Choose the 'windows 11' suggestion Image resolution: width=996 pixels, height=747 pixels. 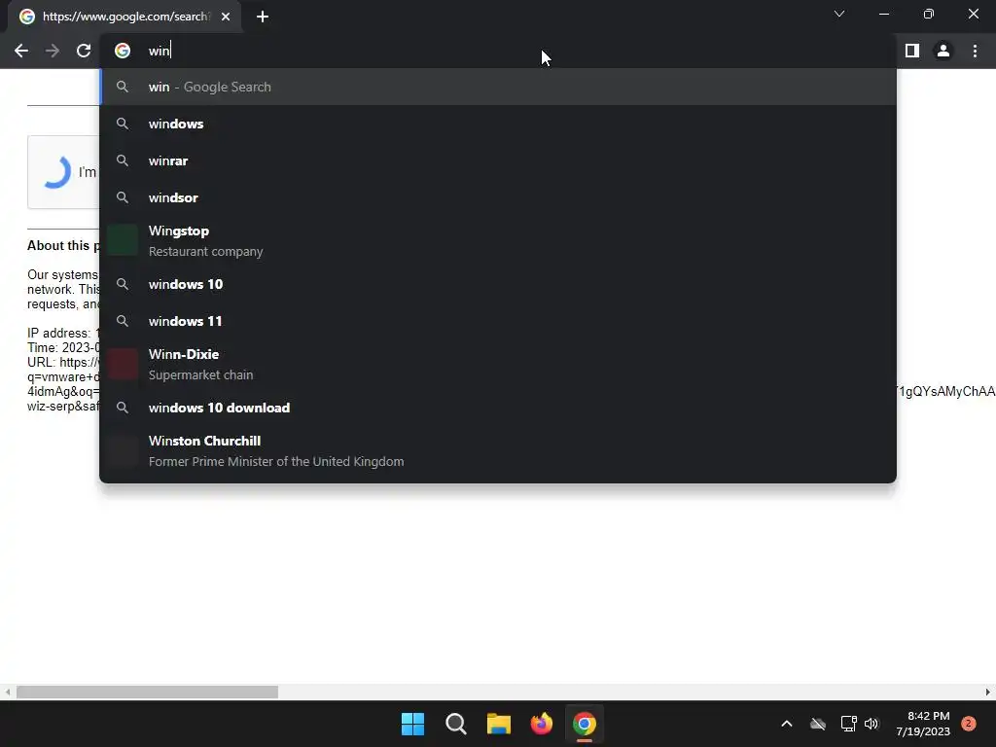[498, 321]
